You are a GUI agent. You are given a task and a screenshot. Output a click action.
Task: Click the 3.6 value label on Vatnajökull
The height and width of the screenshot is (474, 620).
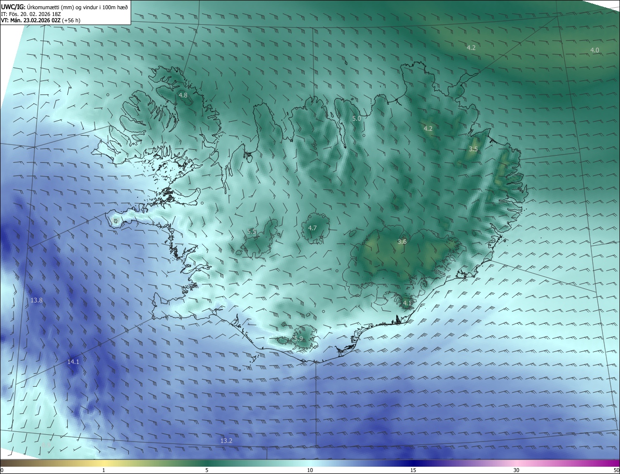pyautogui.click(x=402, y=241)
